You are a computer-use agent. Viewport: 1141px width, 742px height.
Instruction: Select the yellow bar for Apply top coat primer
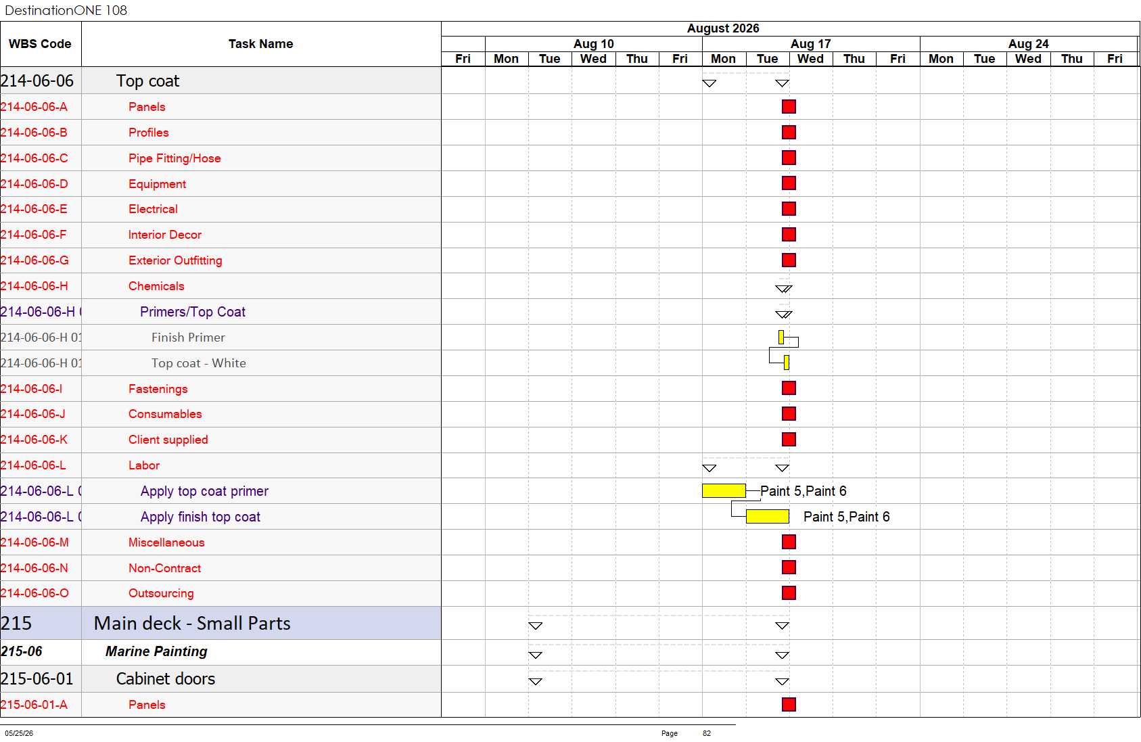pyautogui.click(x=724, y=491)
